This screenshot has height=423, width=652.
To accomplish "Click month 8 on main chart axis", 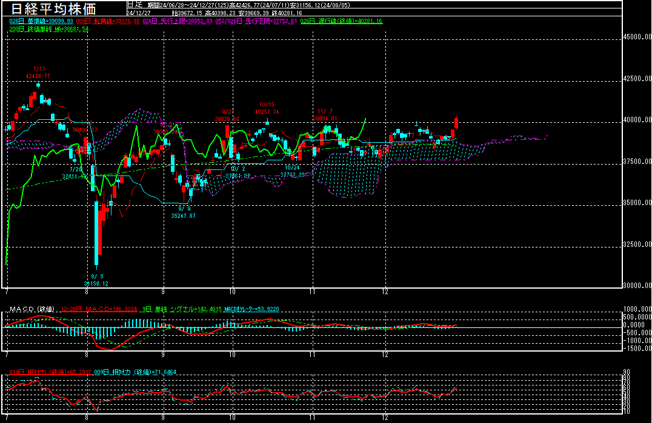I will [x=87, y=292].
